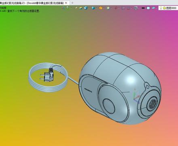Viewport: 178px width, 146px height.
Task: Click the monitor display icon in toolbar
Action: [136, 8]
